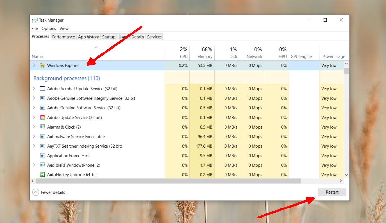The height and width of the screenshot is (223, 386).
Task: Click the Windows Explorer folder icon
Action: click(42, 65)
